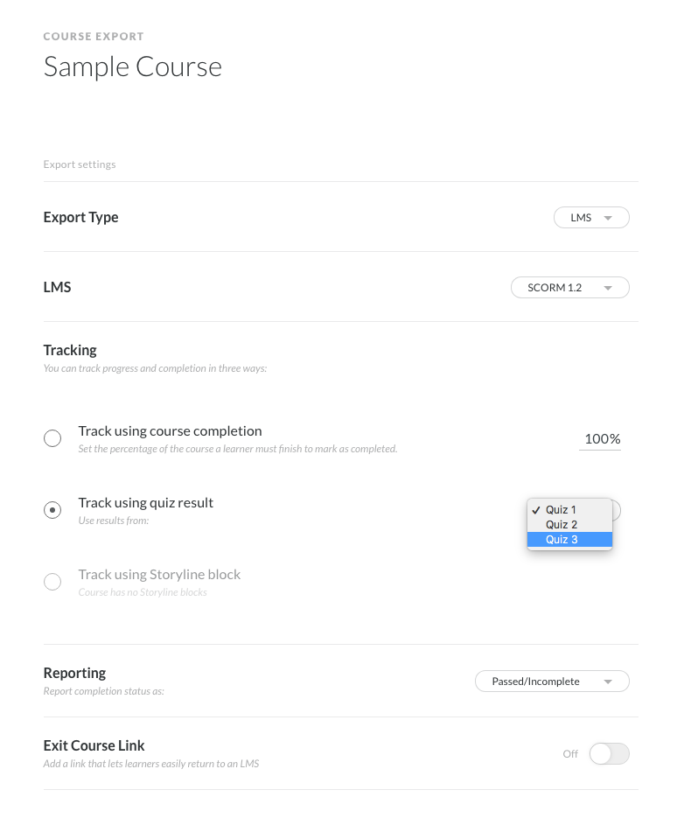This screenshot has width=684, height=825.
Task: Choose Quiz 1 from the quiz list
Action: (x=562, y=510)
